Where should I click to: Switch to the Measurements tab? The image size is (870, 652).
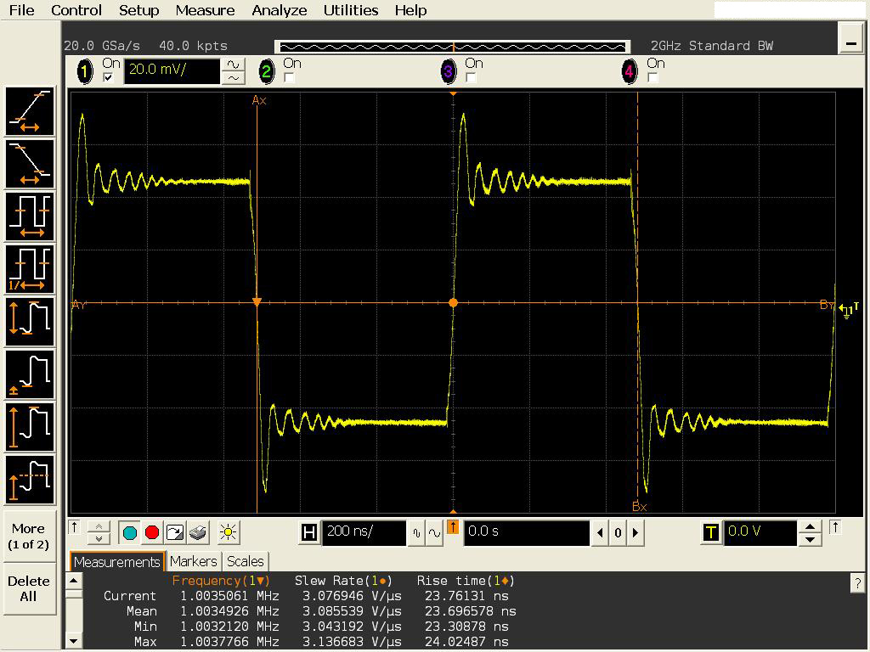click(x=117, y=562)
